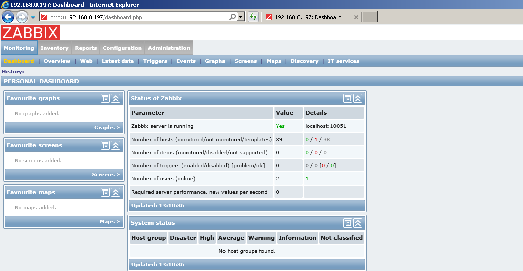523x271 pixels.
Task: Go to Discovery submenu item
Action: coord(304,61)
